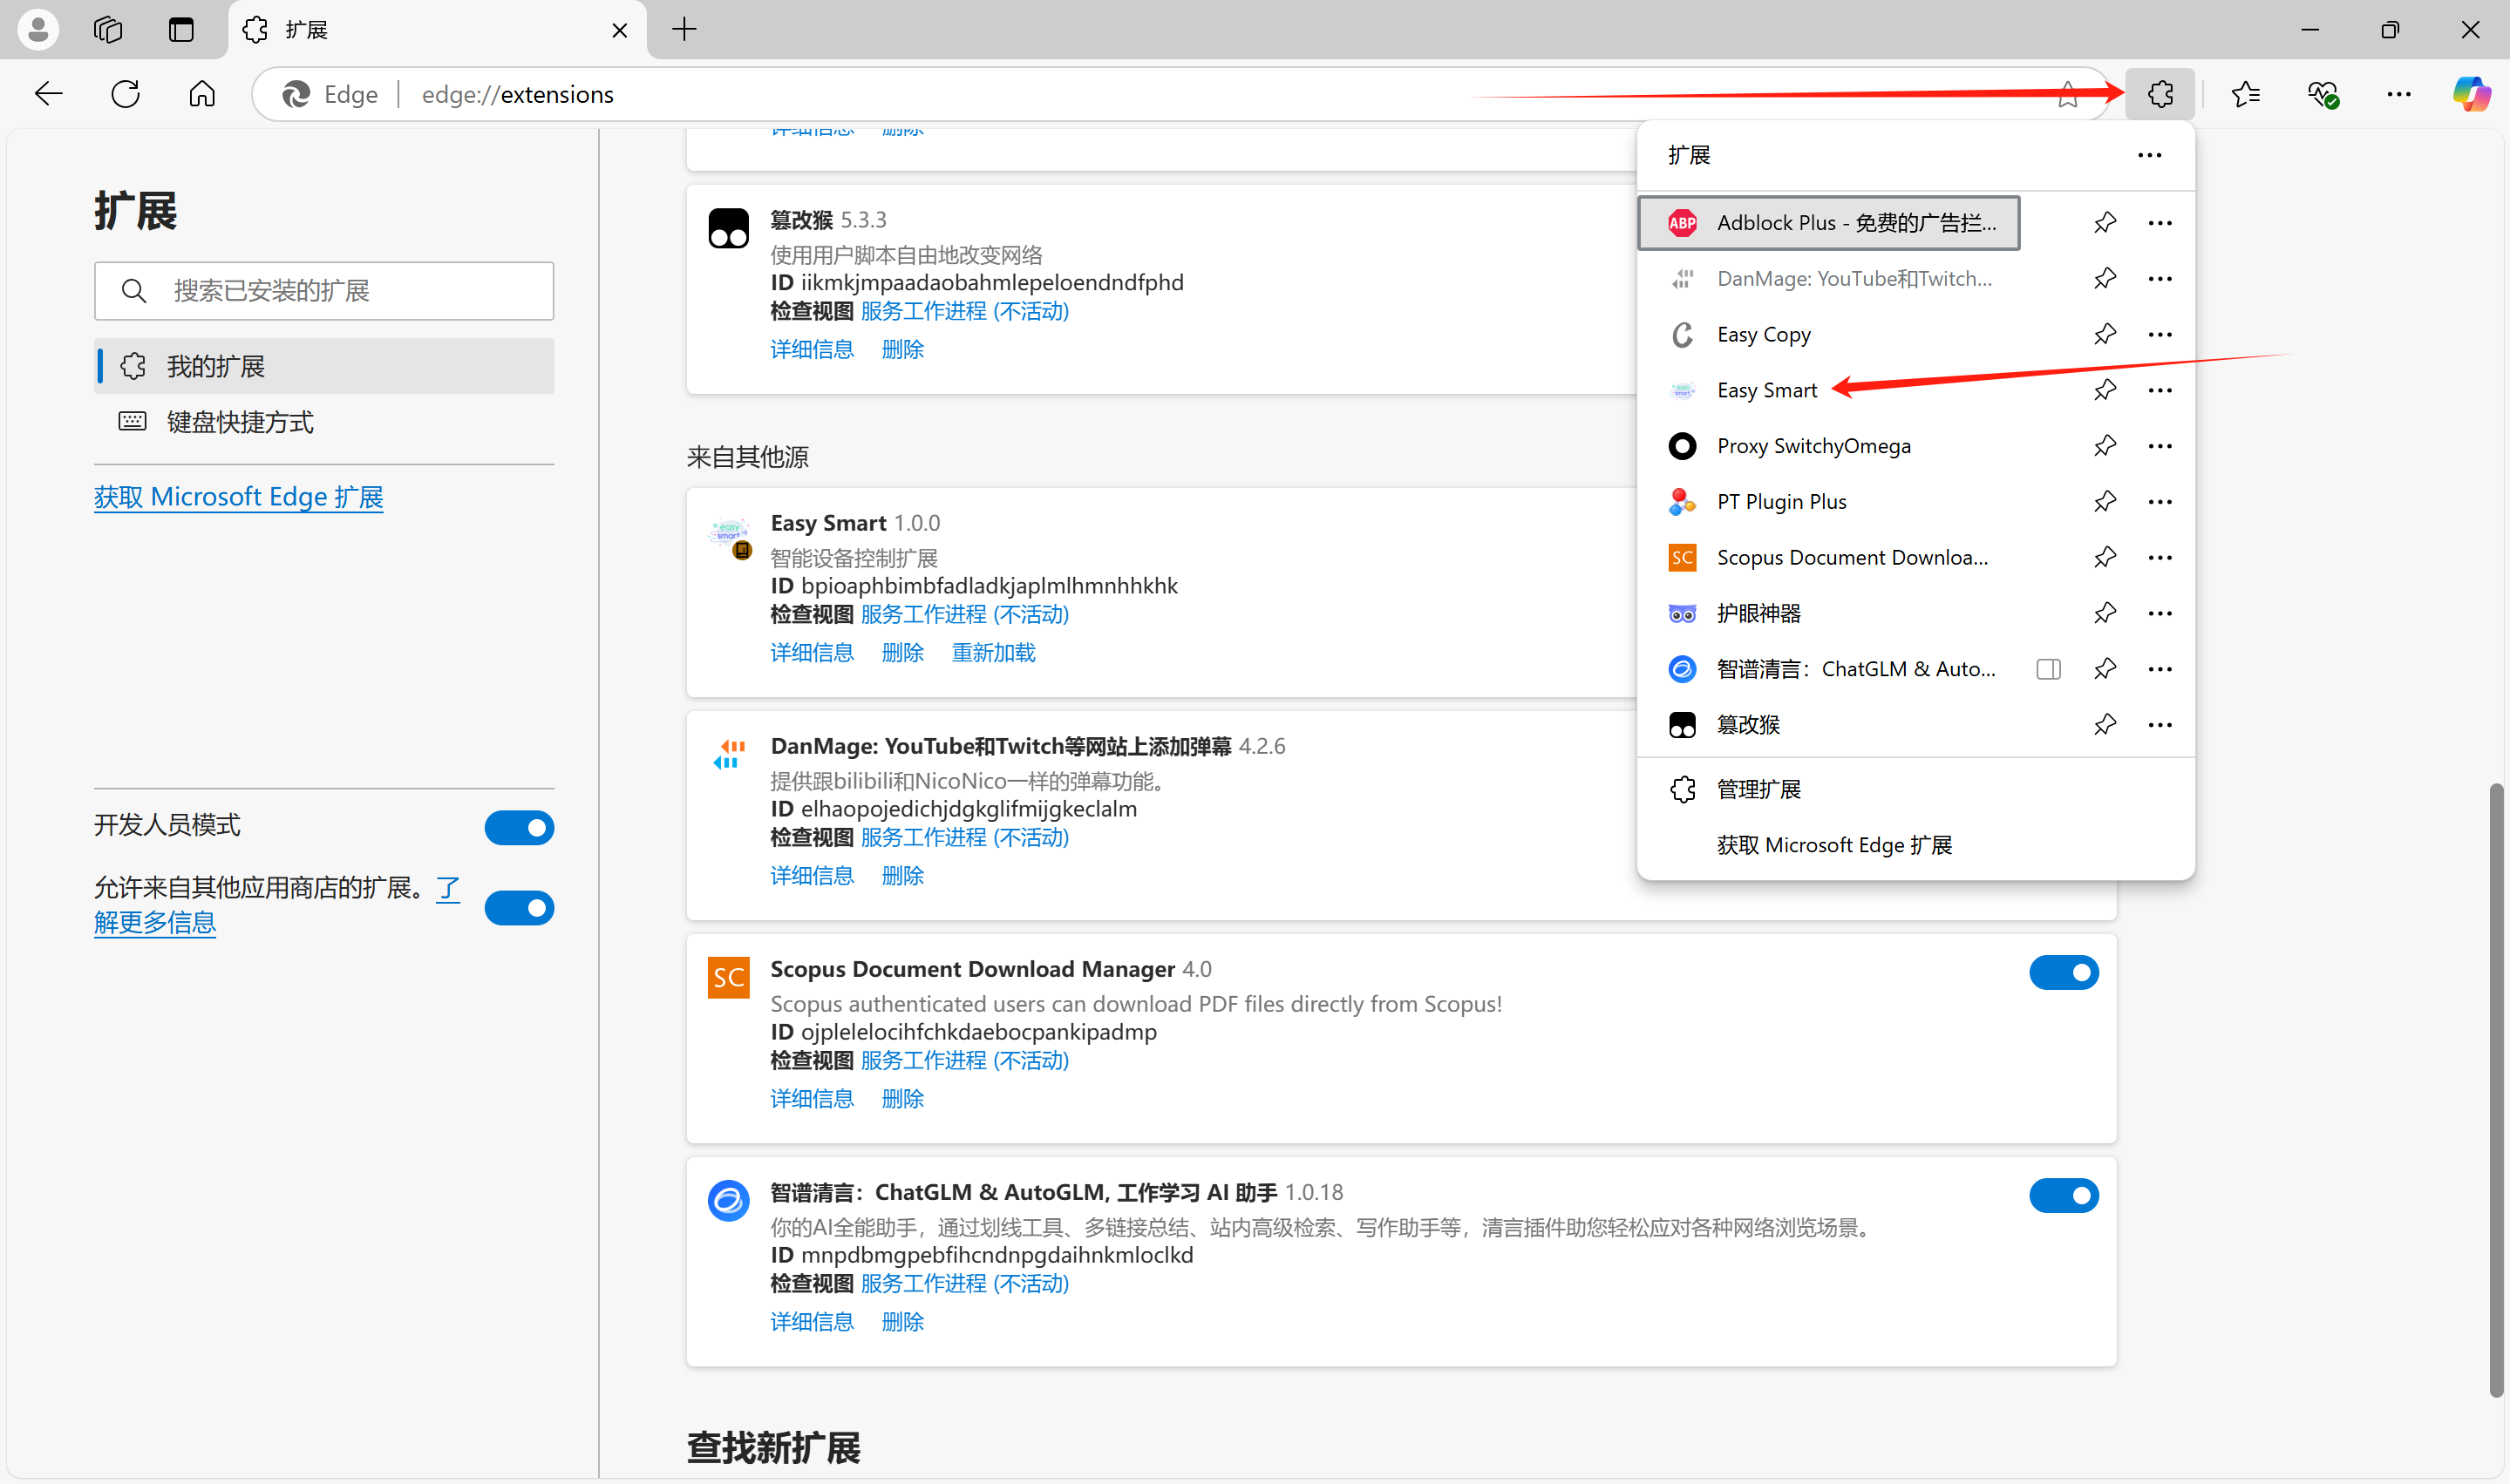The height and width of the screenshot is (1484, 2510).
Task: Pin Proxy SwitchyOmega to the toolbar
Action: click(2105, 445)
